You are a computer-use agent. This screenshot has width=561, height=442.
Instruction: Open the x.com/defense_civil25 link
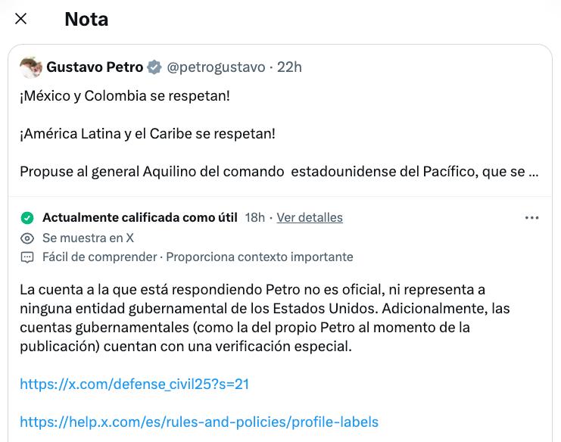(135, 384)
